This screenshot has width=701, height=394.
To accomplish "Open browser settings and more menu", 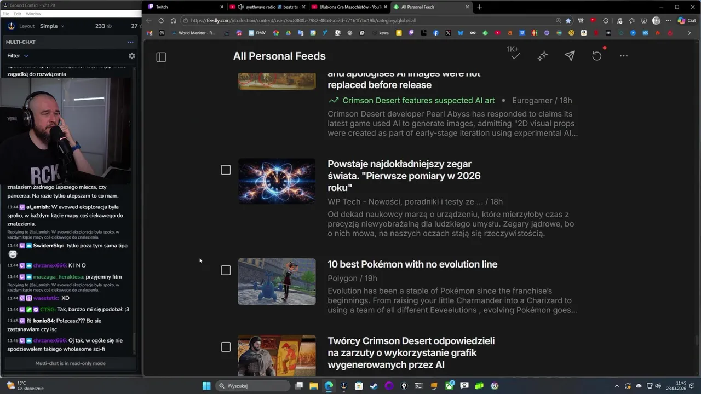I will point(668,20).
